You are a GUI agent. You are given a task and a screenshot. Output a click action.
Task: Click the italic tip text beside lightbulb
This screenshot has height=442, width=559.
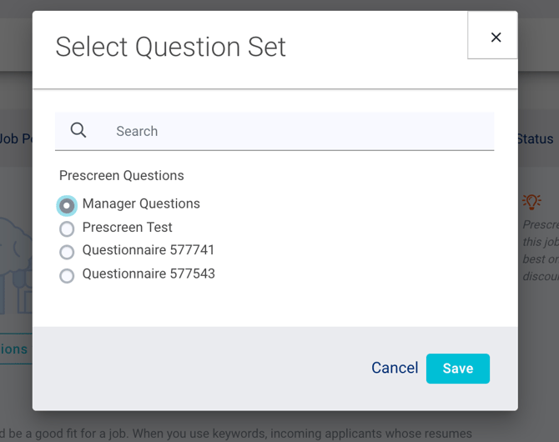point(539,250)
